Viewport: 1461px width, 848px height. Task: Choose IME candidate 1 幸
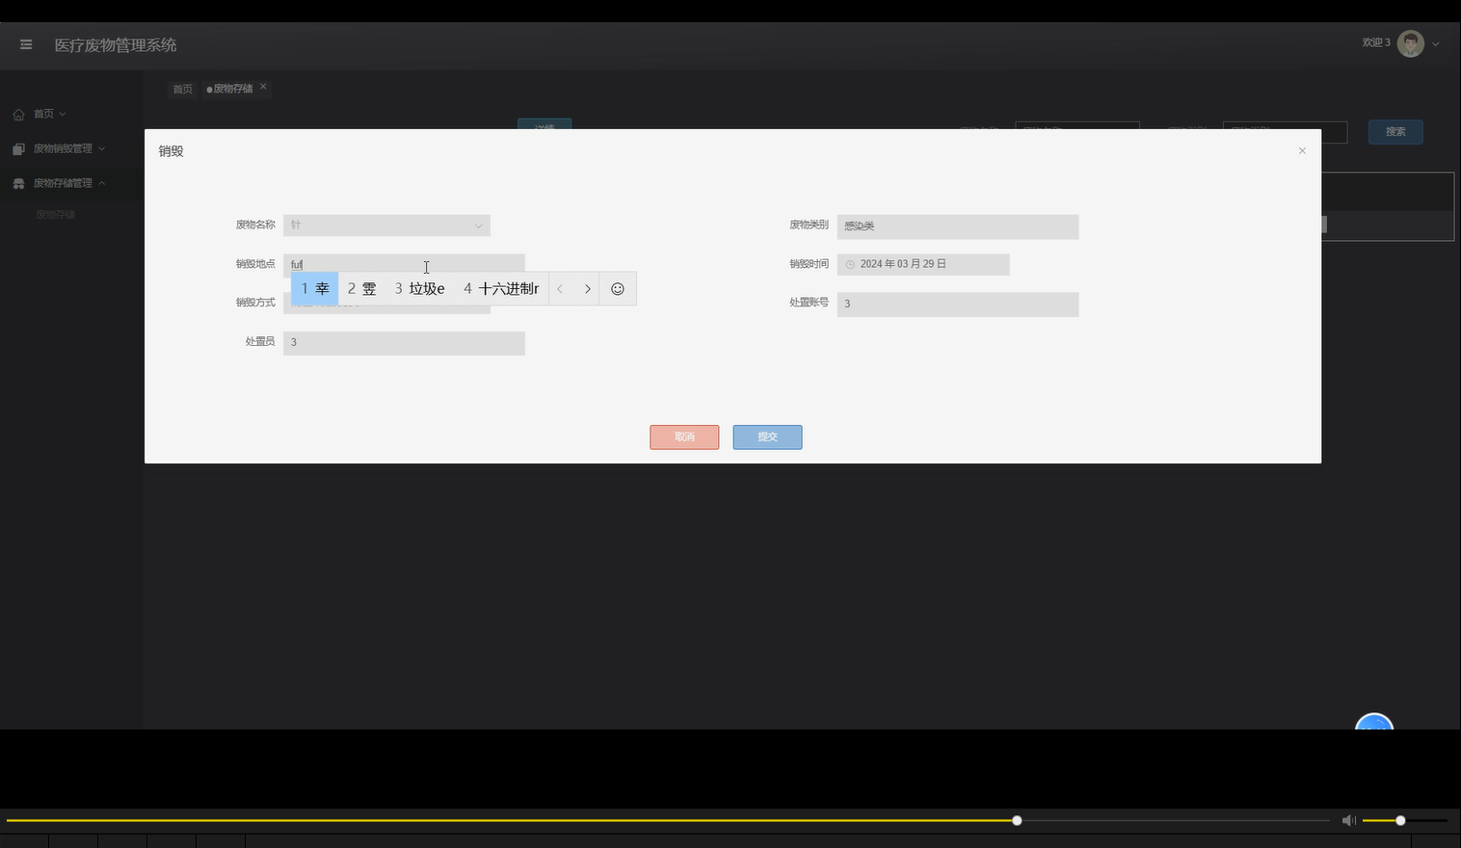315,288
